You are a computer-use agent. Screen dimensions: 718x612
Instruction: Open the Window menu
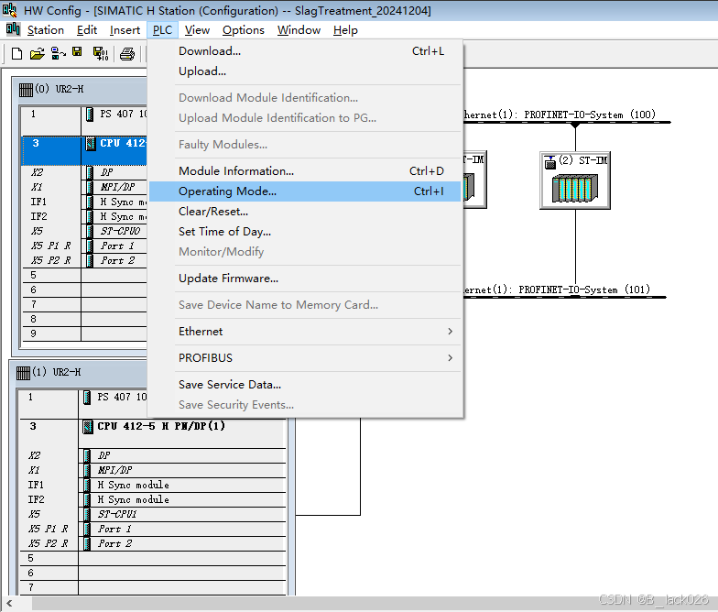click(299, 30)
